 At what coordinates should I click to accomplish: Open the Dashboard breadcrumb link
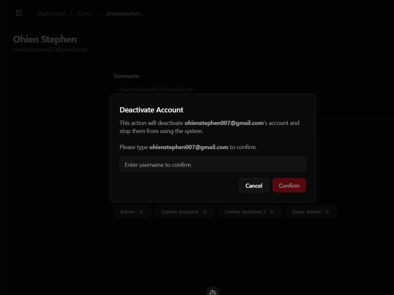(x=51, y=13)
